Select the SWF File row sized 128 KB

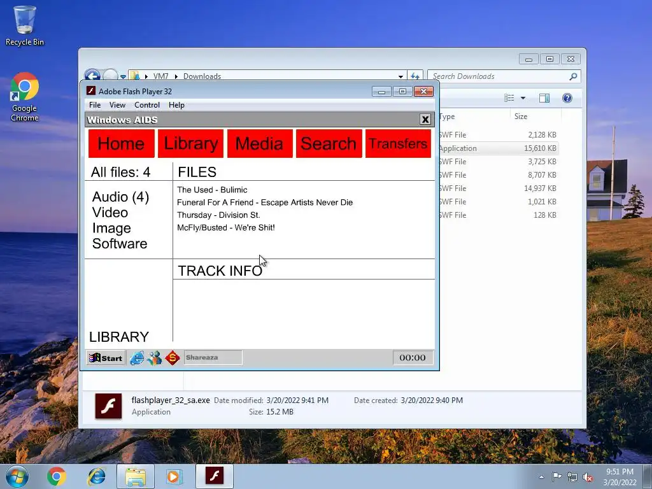498,215
